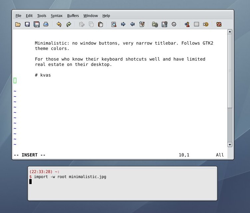Click the line "For those who know their keyboard"
The height and width of the screenshot is (213, 250).
coord(120,59)
